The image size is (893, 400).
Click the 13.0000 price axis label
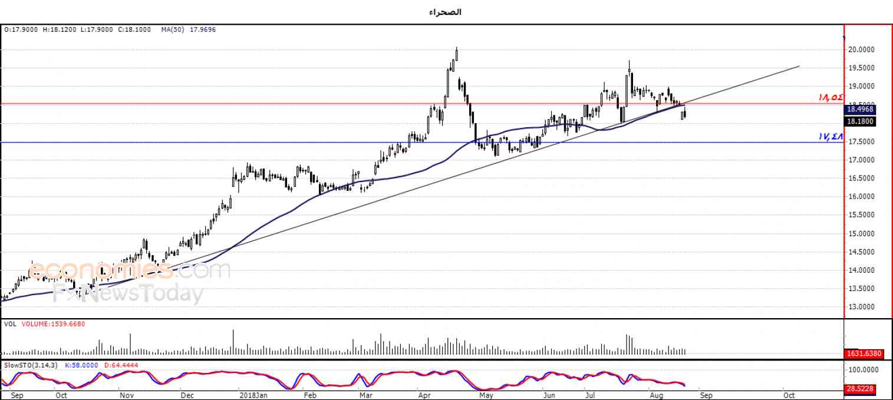pyautogui.click(x=861, y=307)
